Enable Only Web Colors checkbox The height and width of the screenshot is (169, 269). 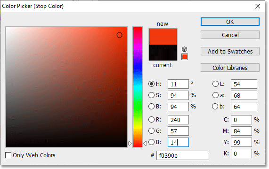pos(8,155)
